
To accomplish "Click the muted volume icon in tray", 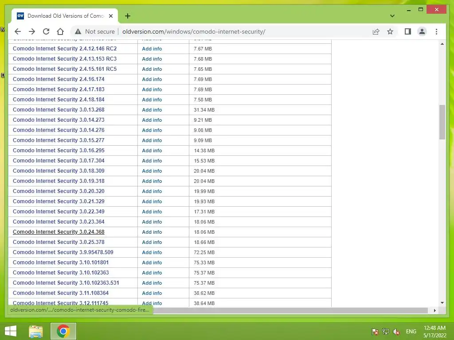I will point(396,332).
